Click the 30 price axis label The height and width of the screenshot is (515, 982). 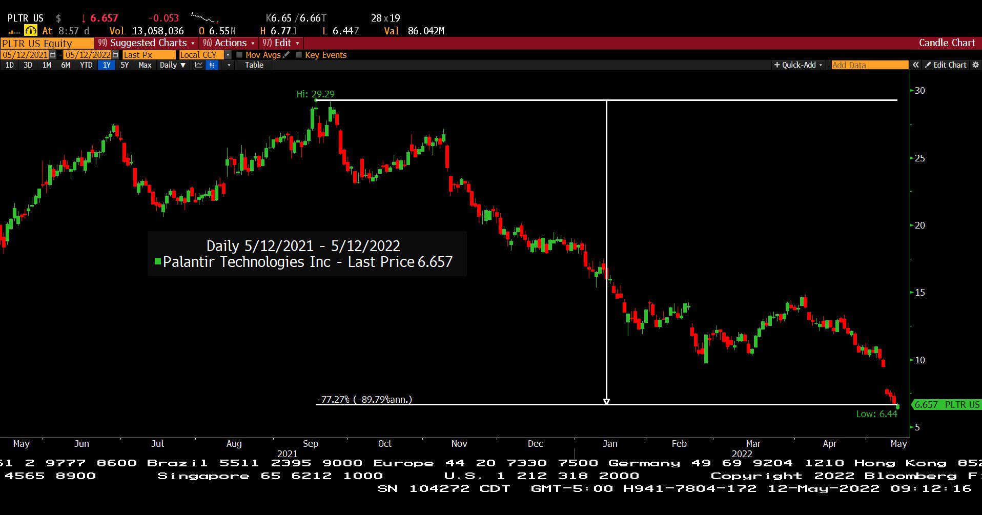[x=920, y=91]
